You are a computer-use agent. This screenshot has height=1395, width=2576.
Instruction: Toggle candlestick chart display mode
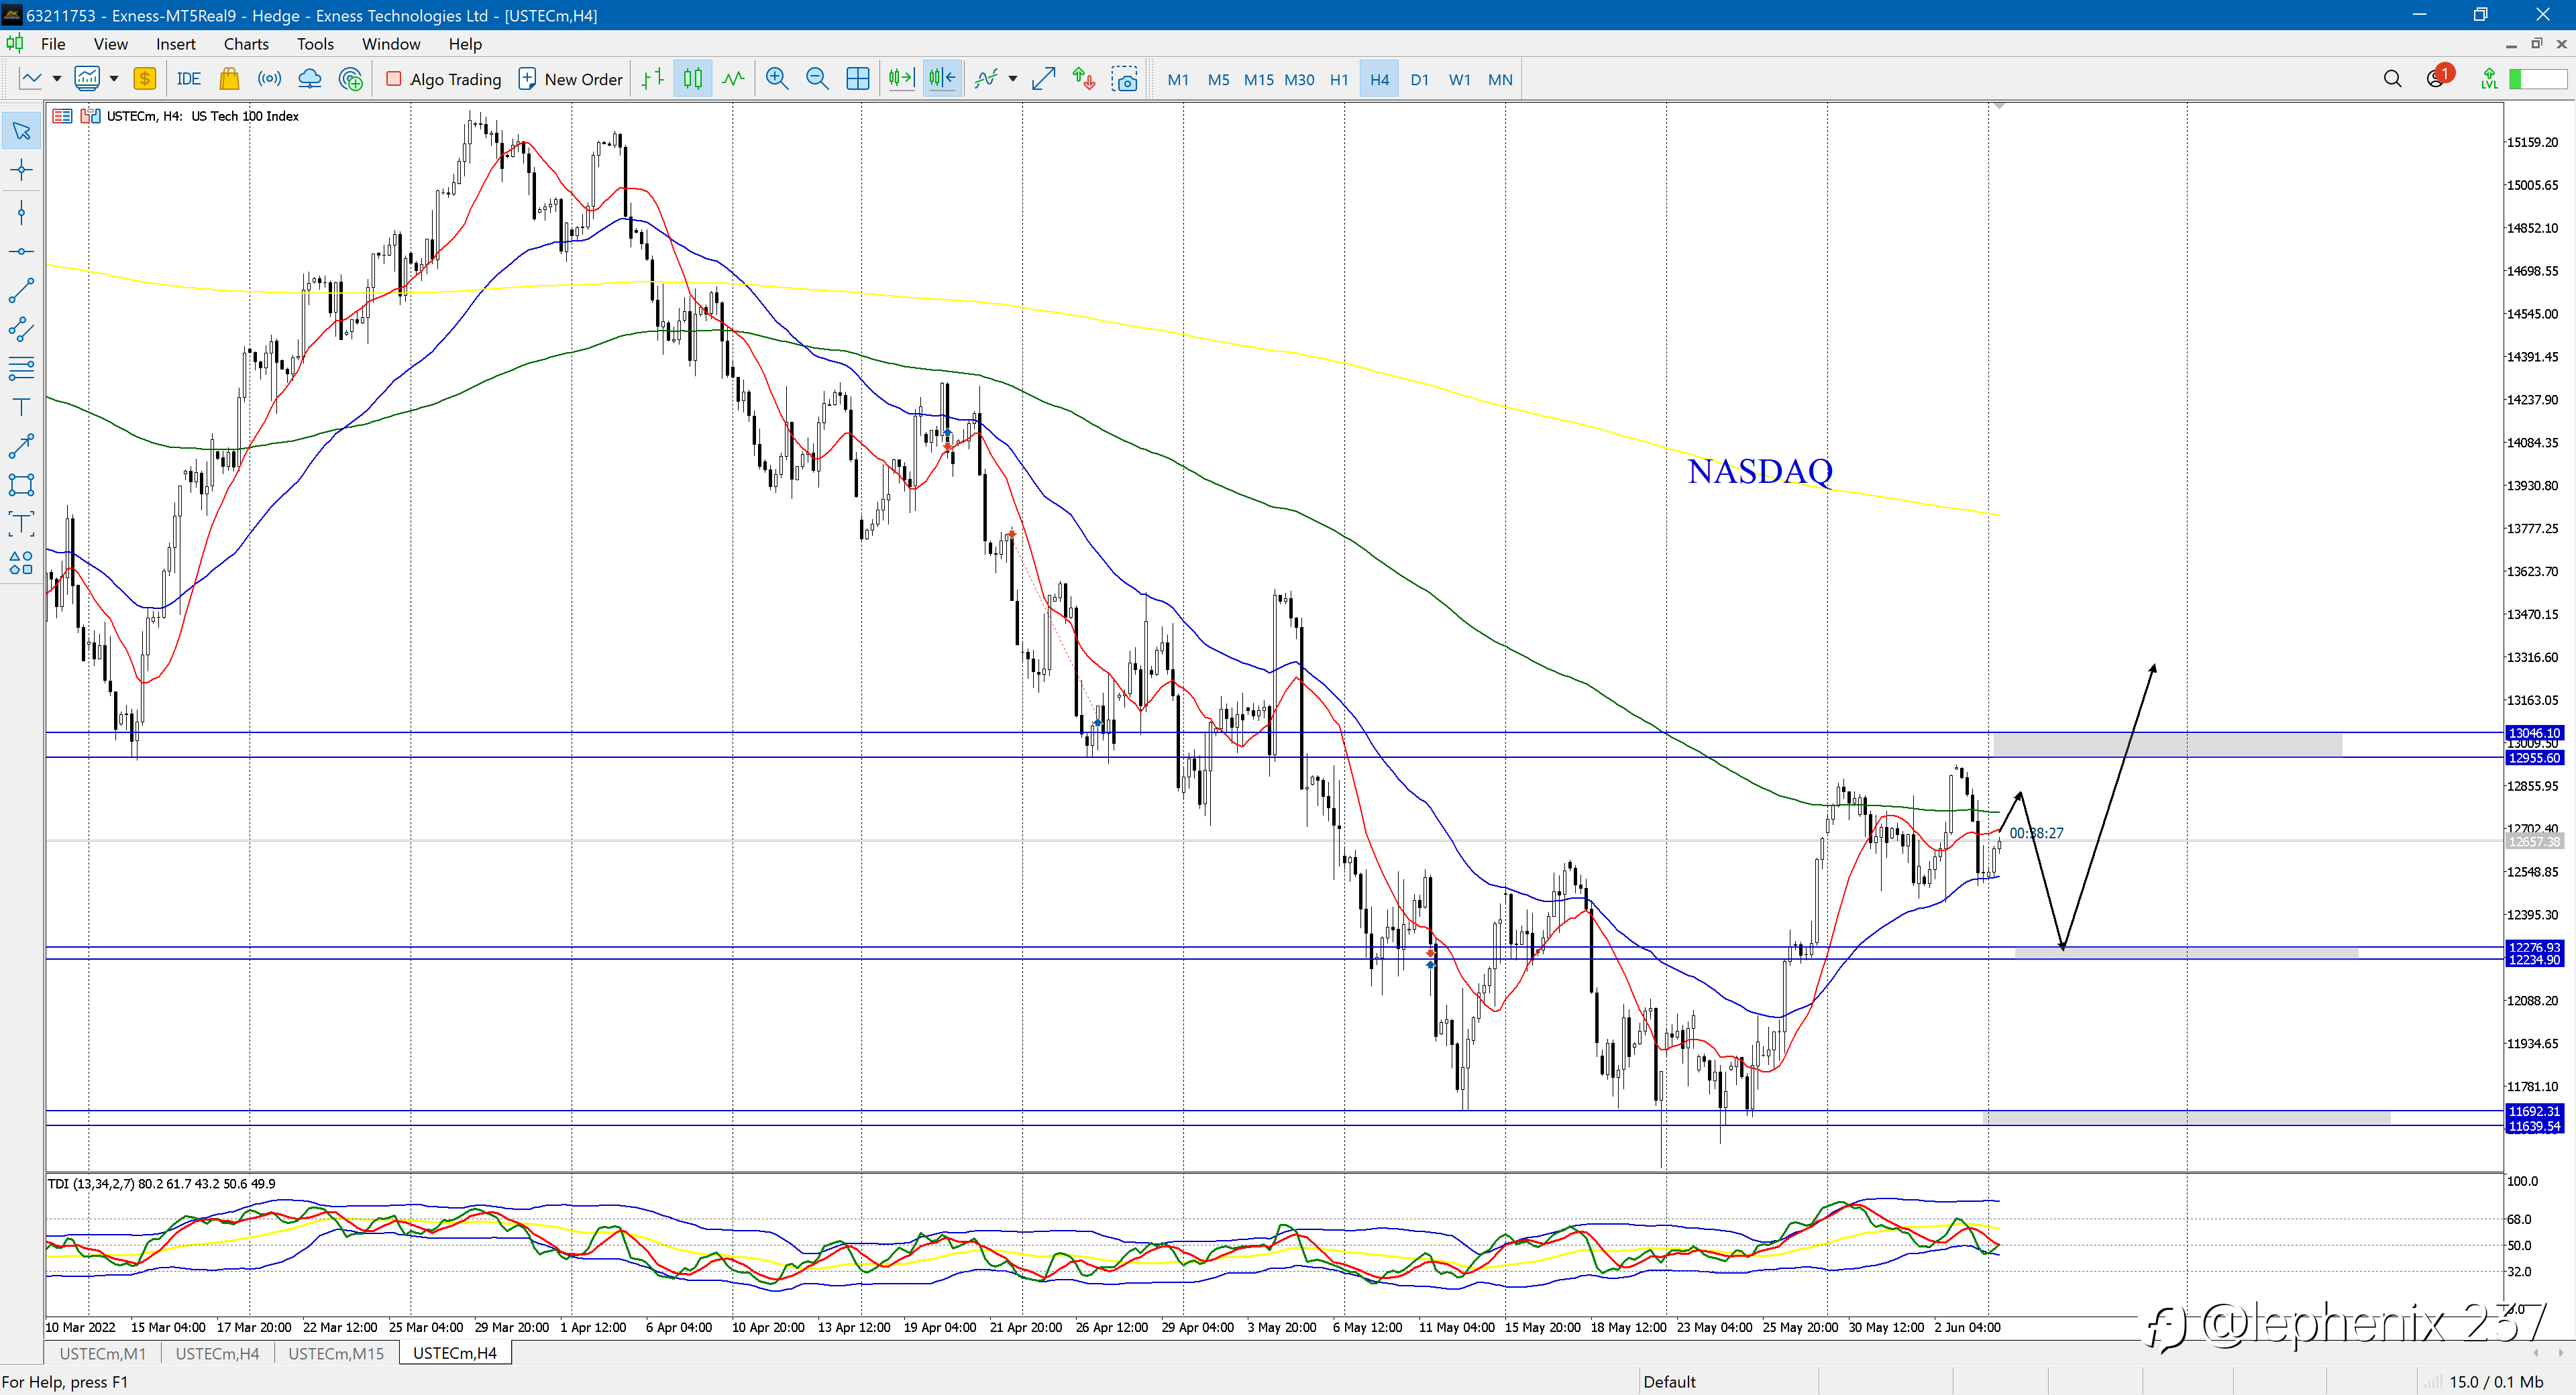(x=692, y=79)
